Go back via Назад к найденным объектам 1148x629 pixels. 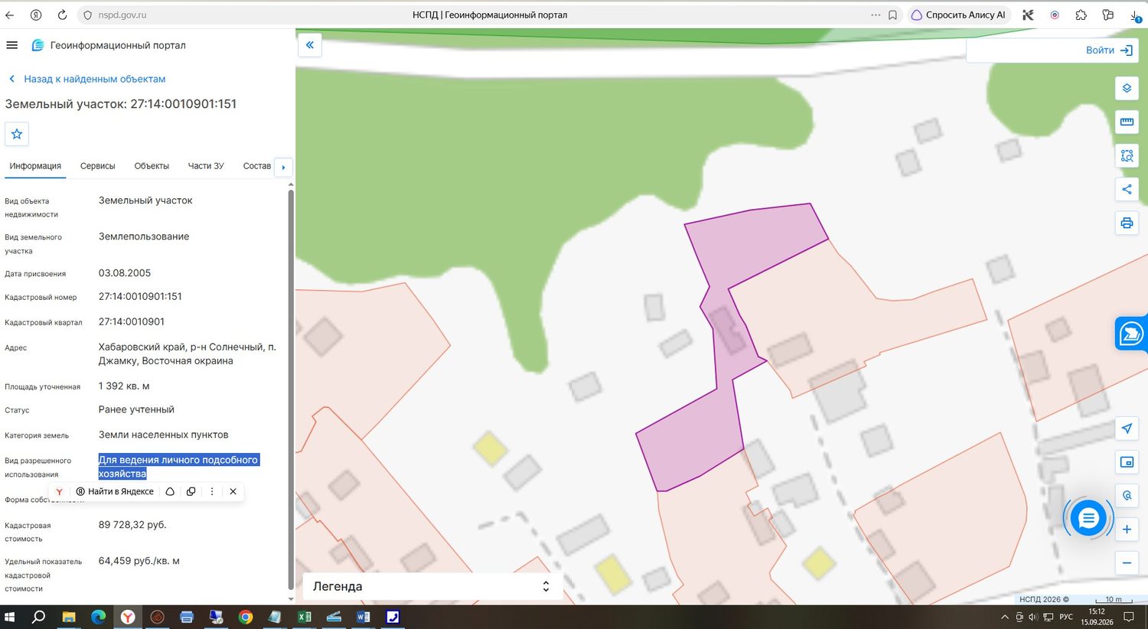(86, 79)
